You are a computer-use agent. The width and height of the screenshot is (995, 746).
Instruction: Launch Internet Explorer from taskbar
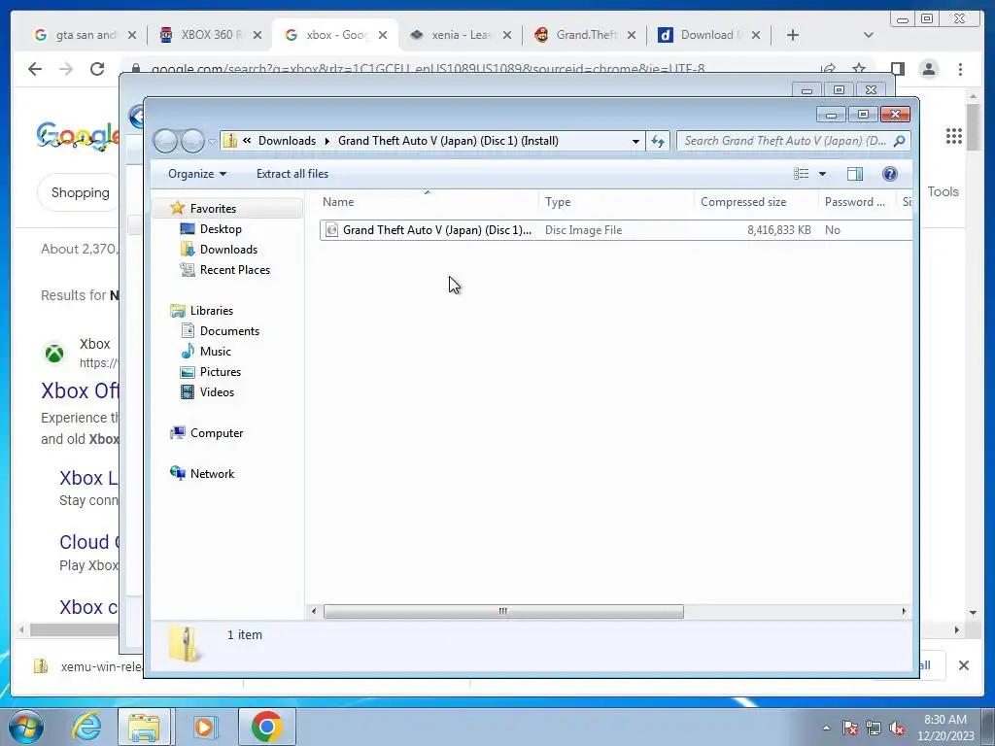(x=86, y=726)
